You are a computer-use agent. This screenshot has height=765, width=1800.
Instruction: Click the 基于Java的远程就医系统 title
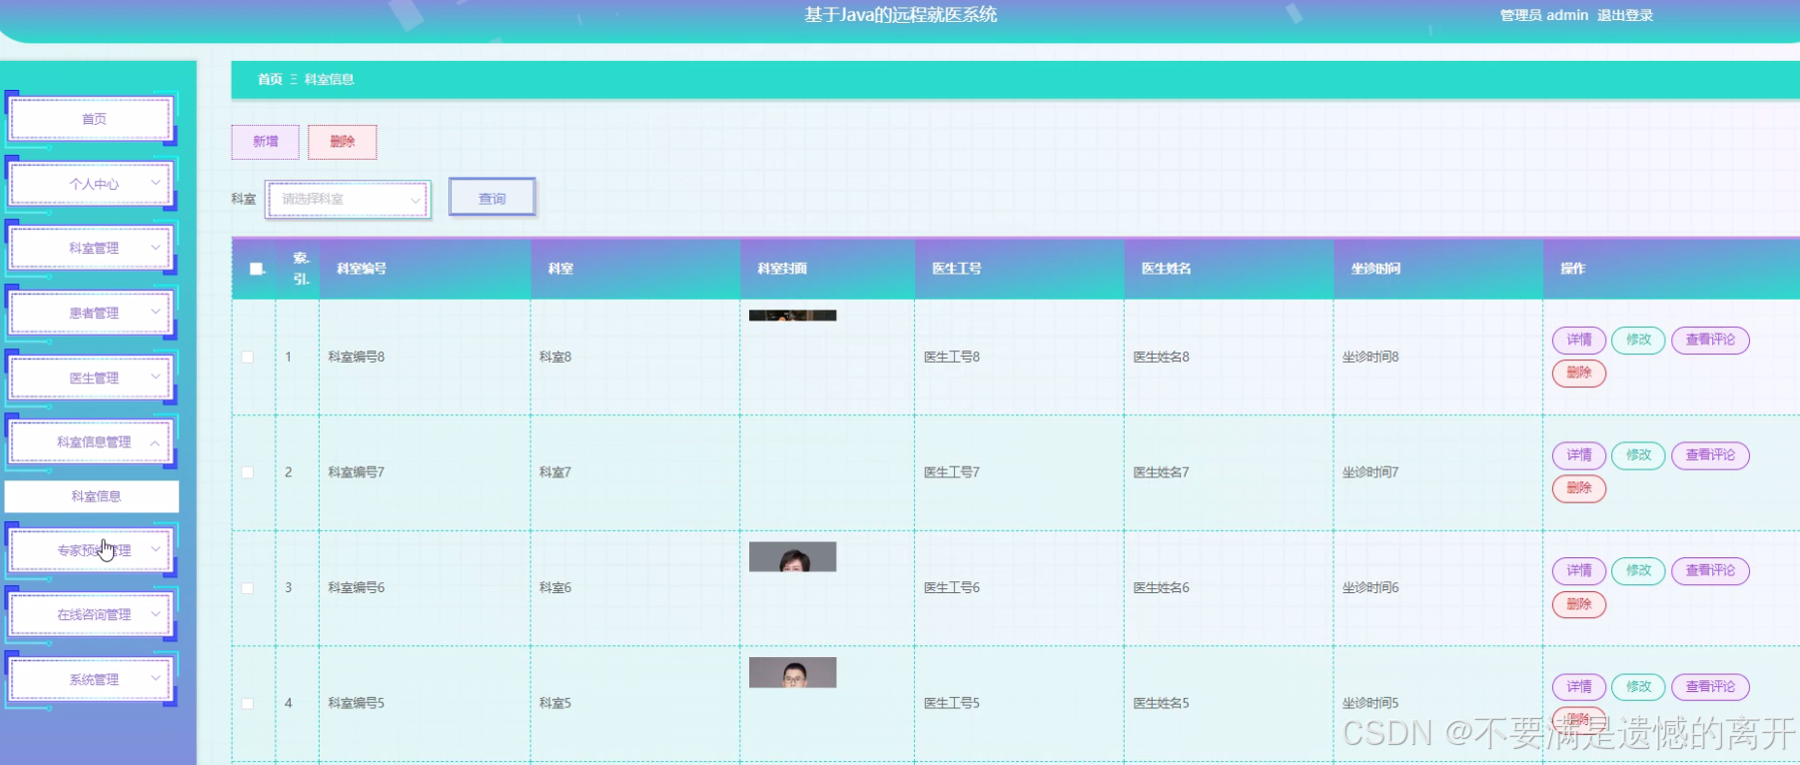pyautogui.click(x=901, y=15)
